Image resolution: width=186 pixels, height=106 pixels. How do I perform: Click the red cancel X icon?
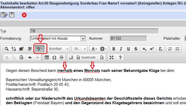click(24, 15)
